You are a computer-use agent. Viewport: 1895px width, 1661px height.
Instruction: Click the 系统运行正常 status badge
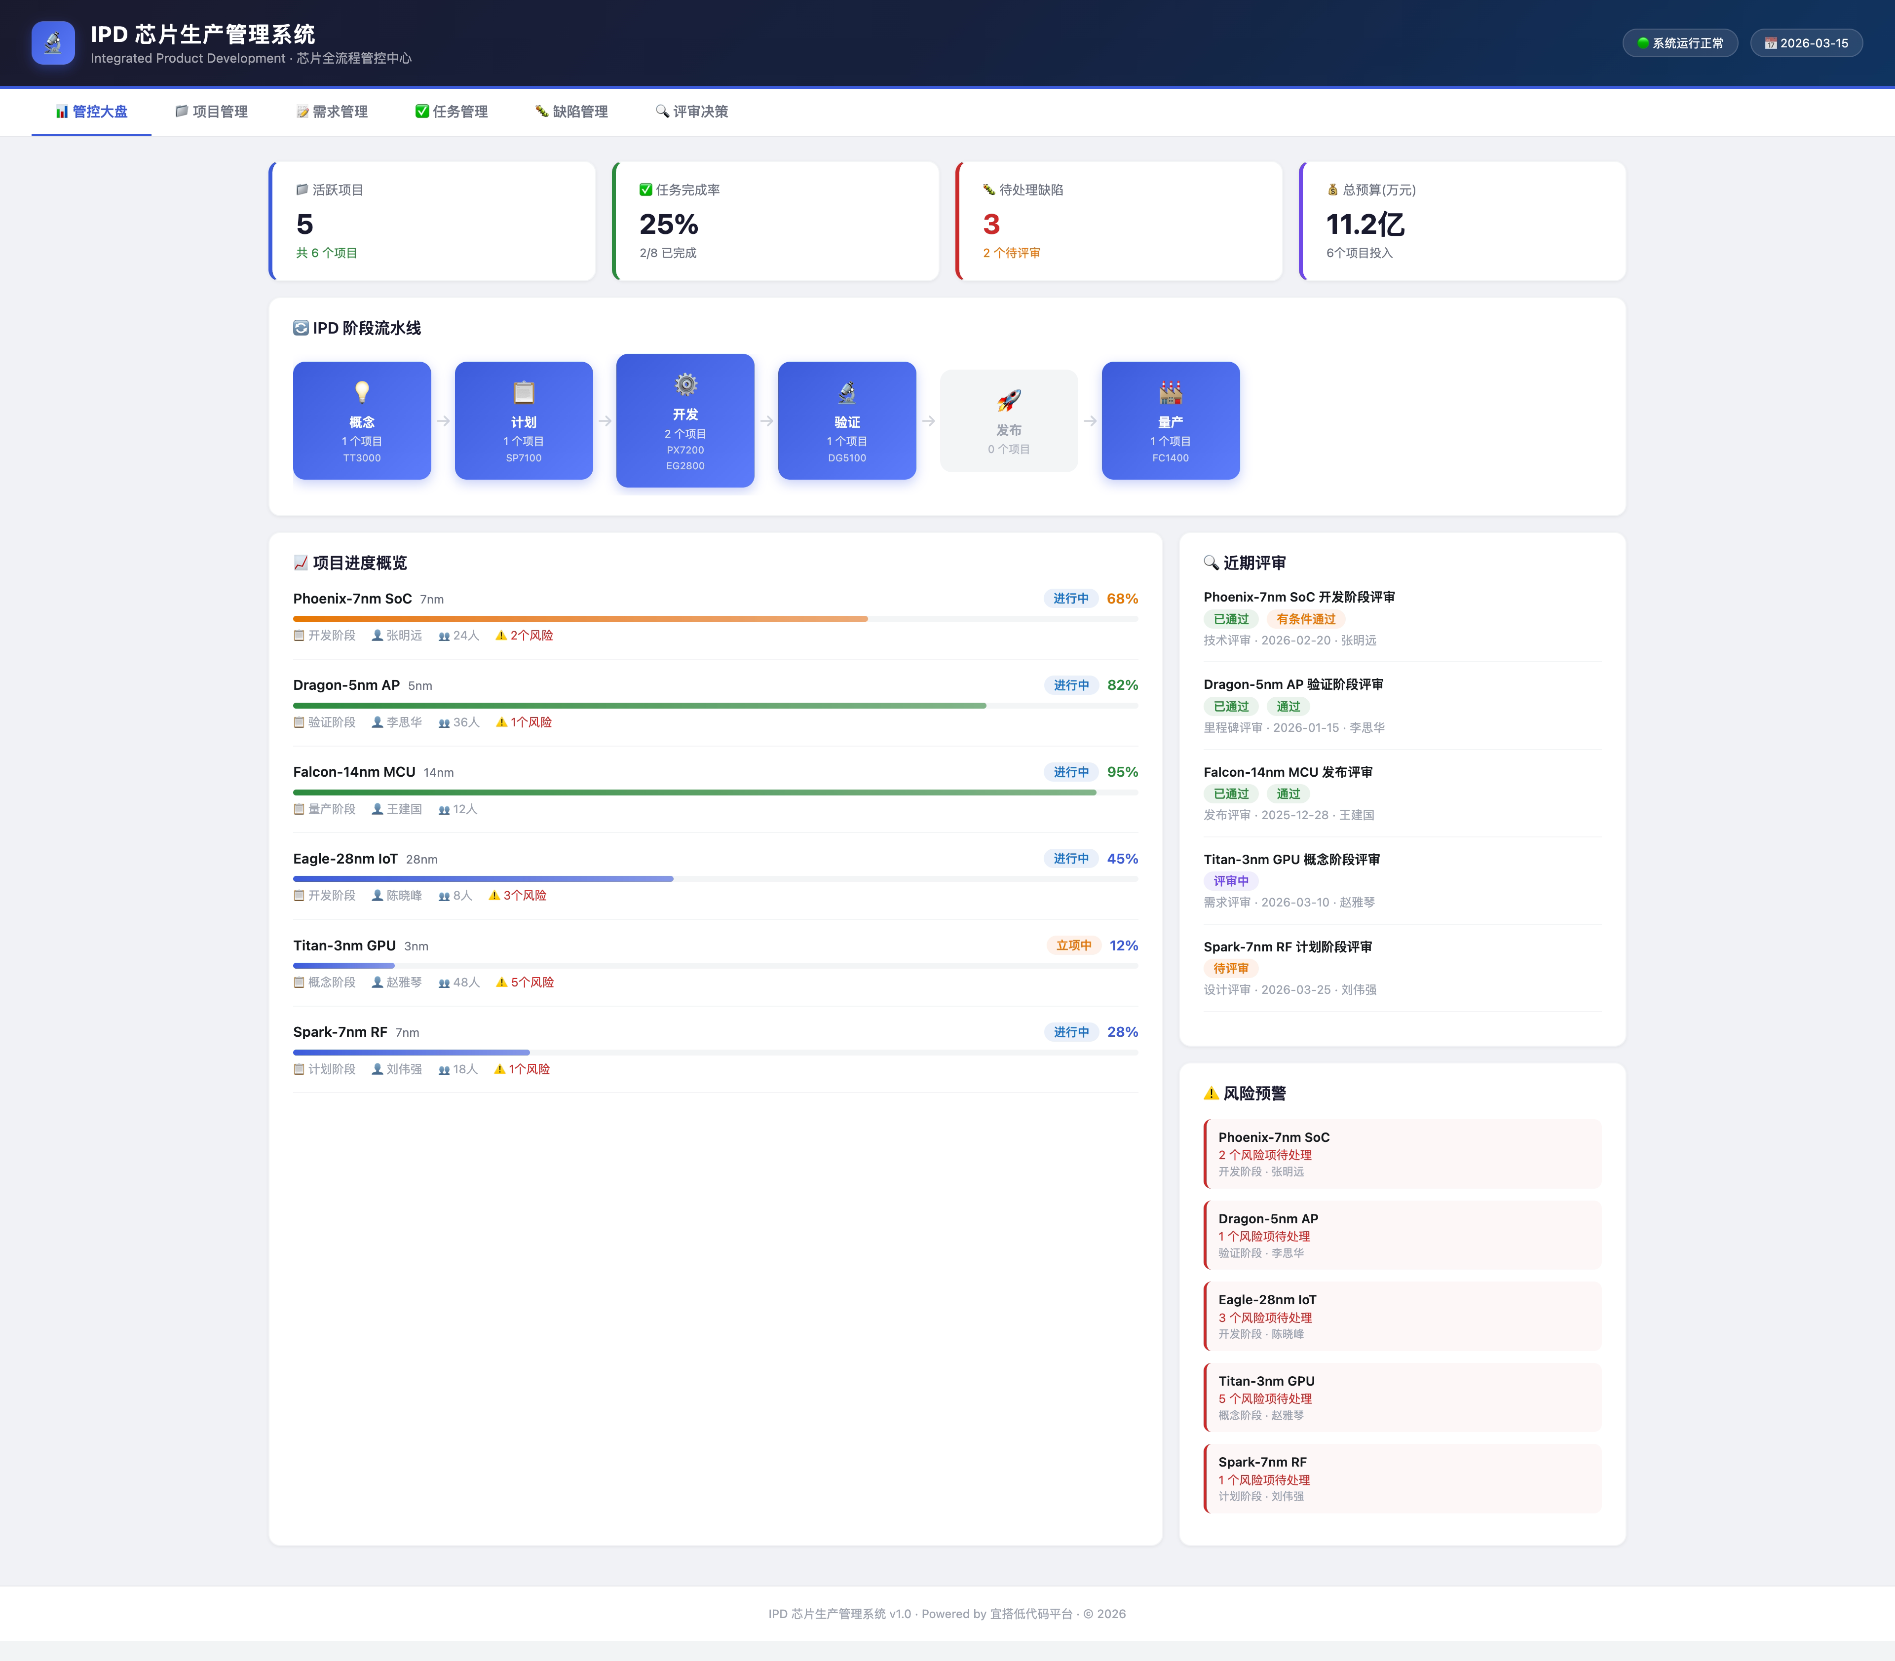coord(1680,42)
